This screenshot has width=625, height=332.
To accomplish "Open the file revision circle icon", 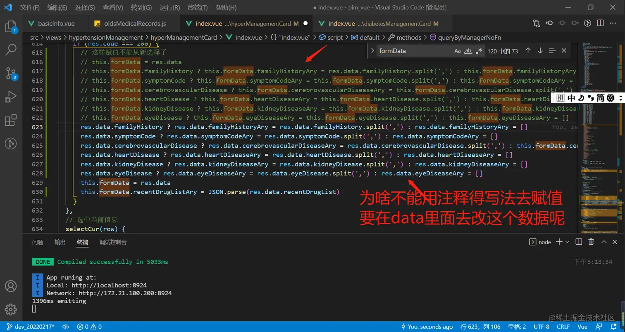I will [562, 23].
